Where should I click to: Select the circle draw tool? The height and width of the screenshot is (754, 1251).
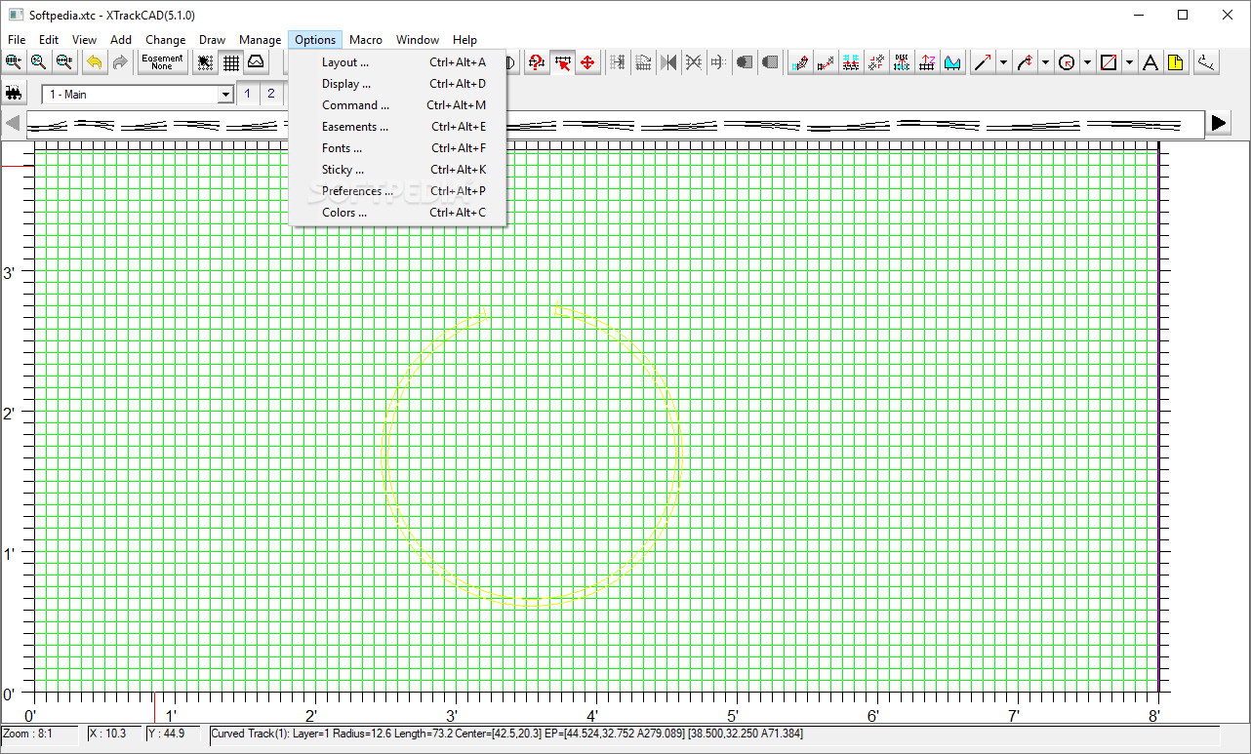[1067, 62]
